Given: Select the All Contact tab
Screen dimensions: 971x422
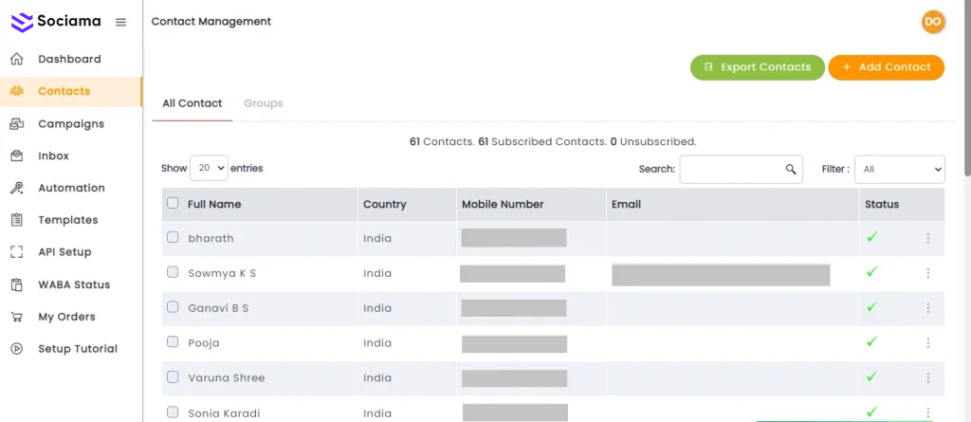Looking at the screenshot, I should 192,103.
